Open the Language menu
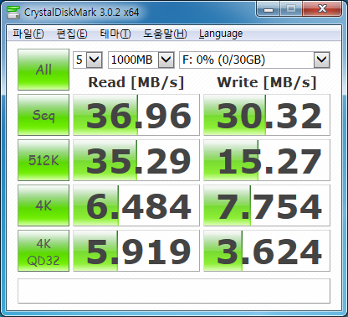Viewport: 348px width, 317px height. (221, 34)
